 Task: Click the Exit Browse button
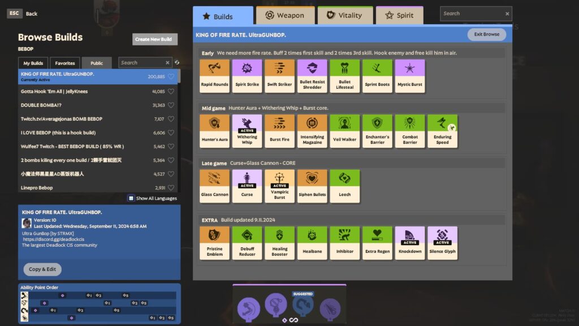(x=486, y=34)
